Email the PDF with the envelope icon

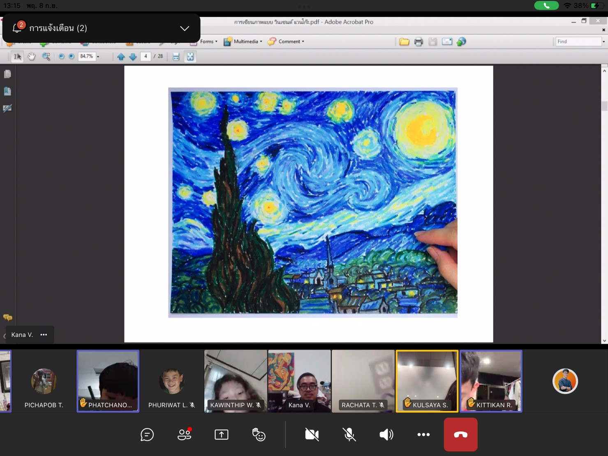(447, 42)
